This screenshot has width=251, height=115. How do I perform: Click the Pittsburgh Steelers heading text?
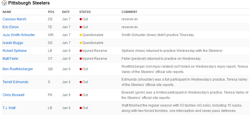[x=29, y=3]
